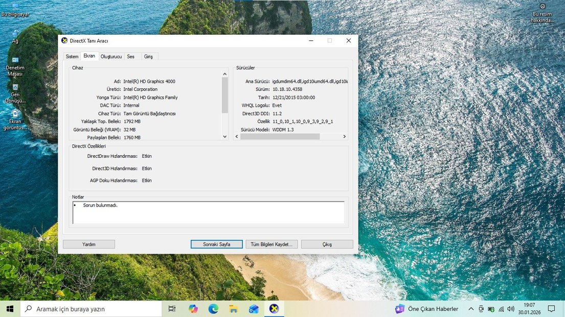
Task: Show hidden system tray icons
Action: [x=471, y=309]
